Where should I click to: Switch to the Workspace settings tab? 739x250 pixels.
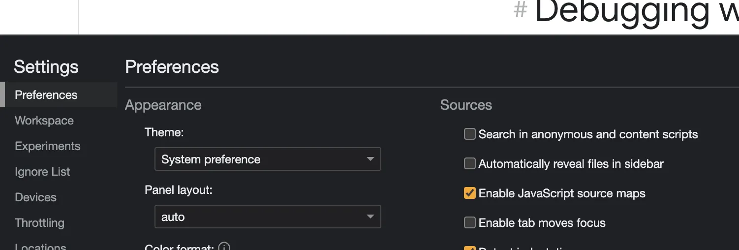pyautogui.click(x=44, y=121)
